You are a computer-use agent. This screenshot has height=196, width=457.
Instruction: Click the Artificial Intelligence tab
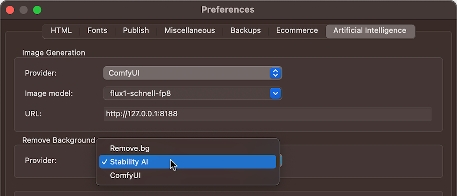click(x=370, y=31)
